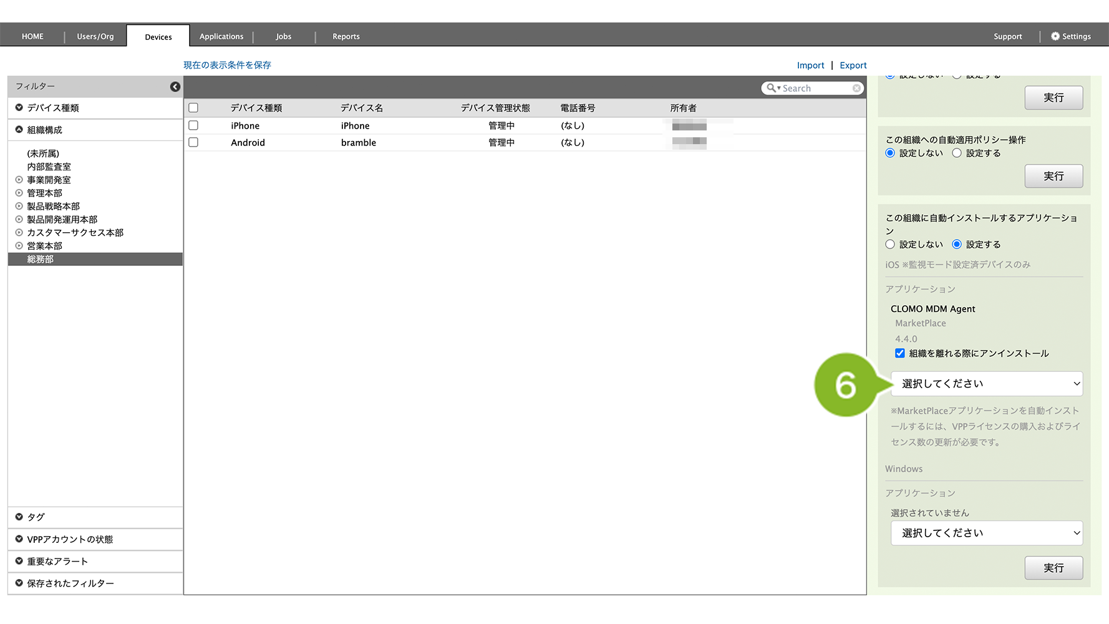This screenshot has height=624, width=1109.
Task: Open Settings with the gear icon
Action: click(1055, 36)
